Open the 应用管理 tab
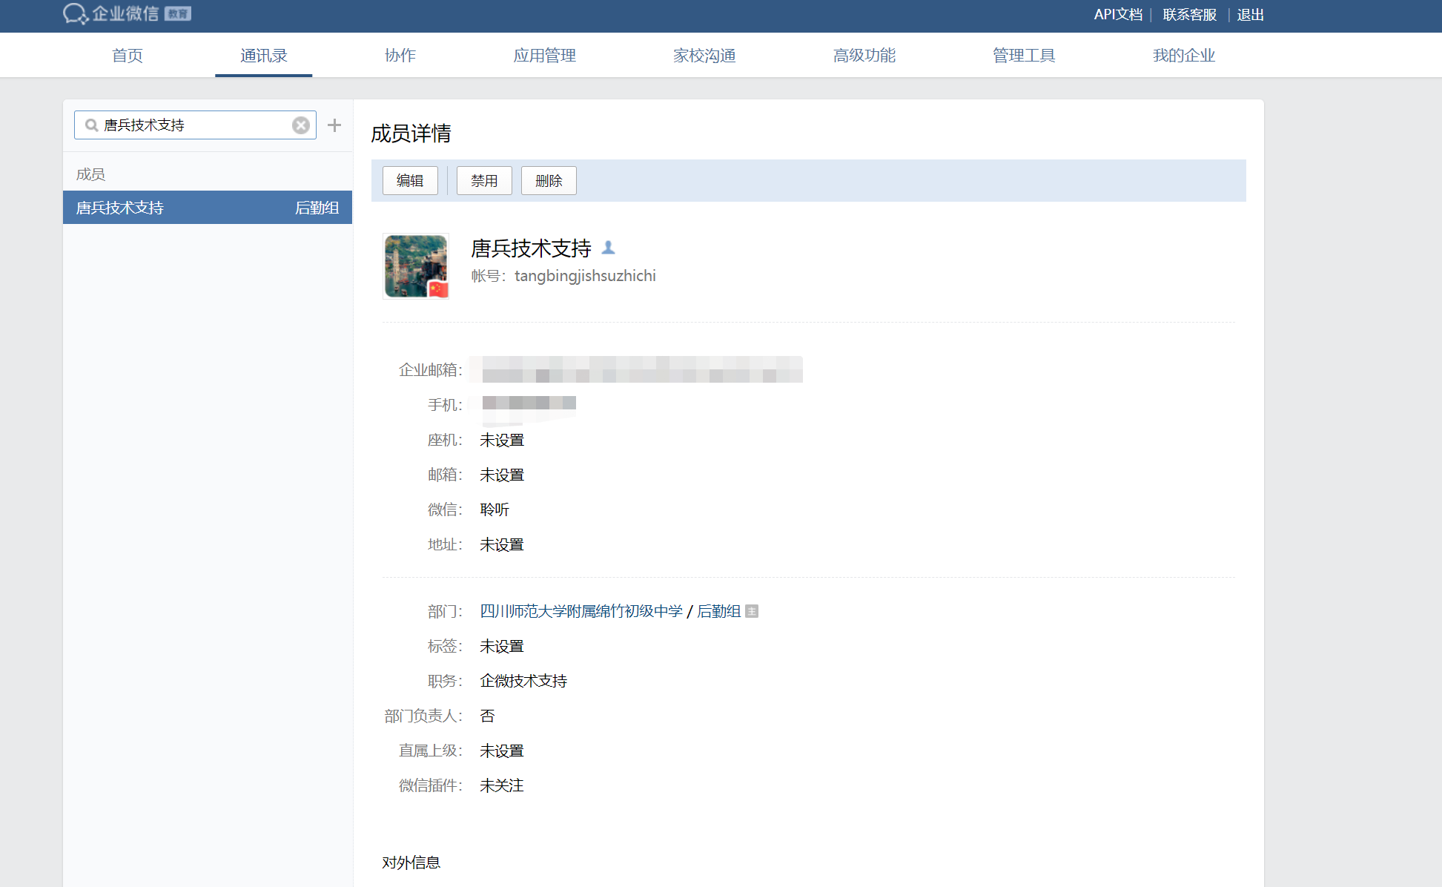1442x887 pixels. 544,55
